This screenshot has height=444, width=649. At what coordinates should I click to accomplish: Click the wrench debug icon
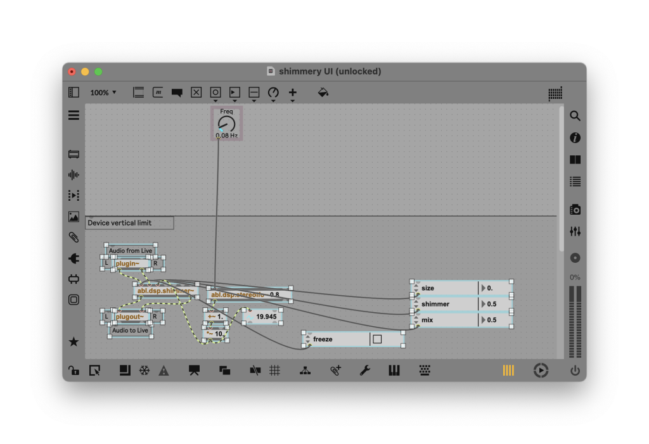point(365,371)
